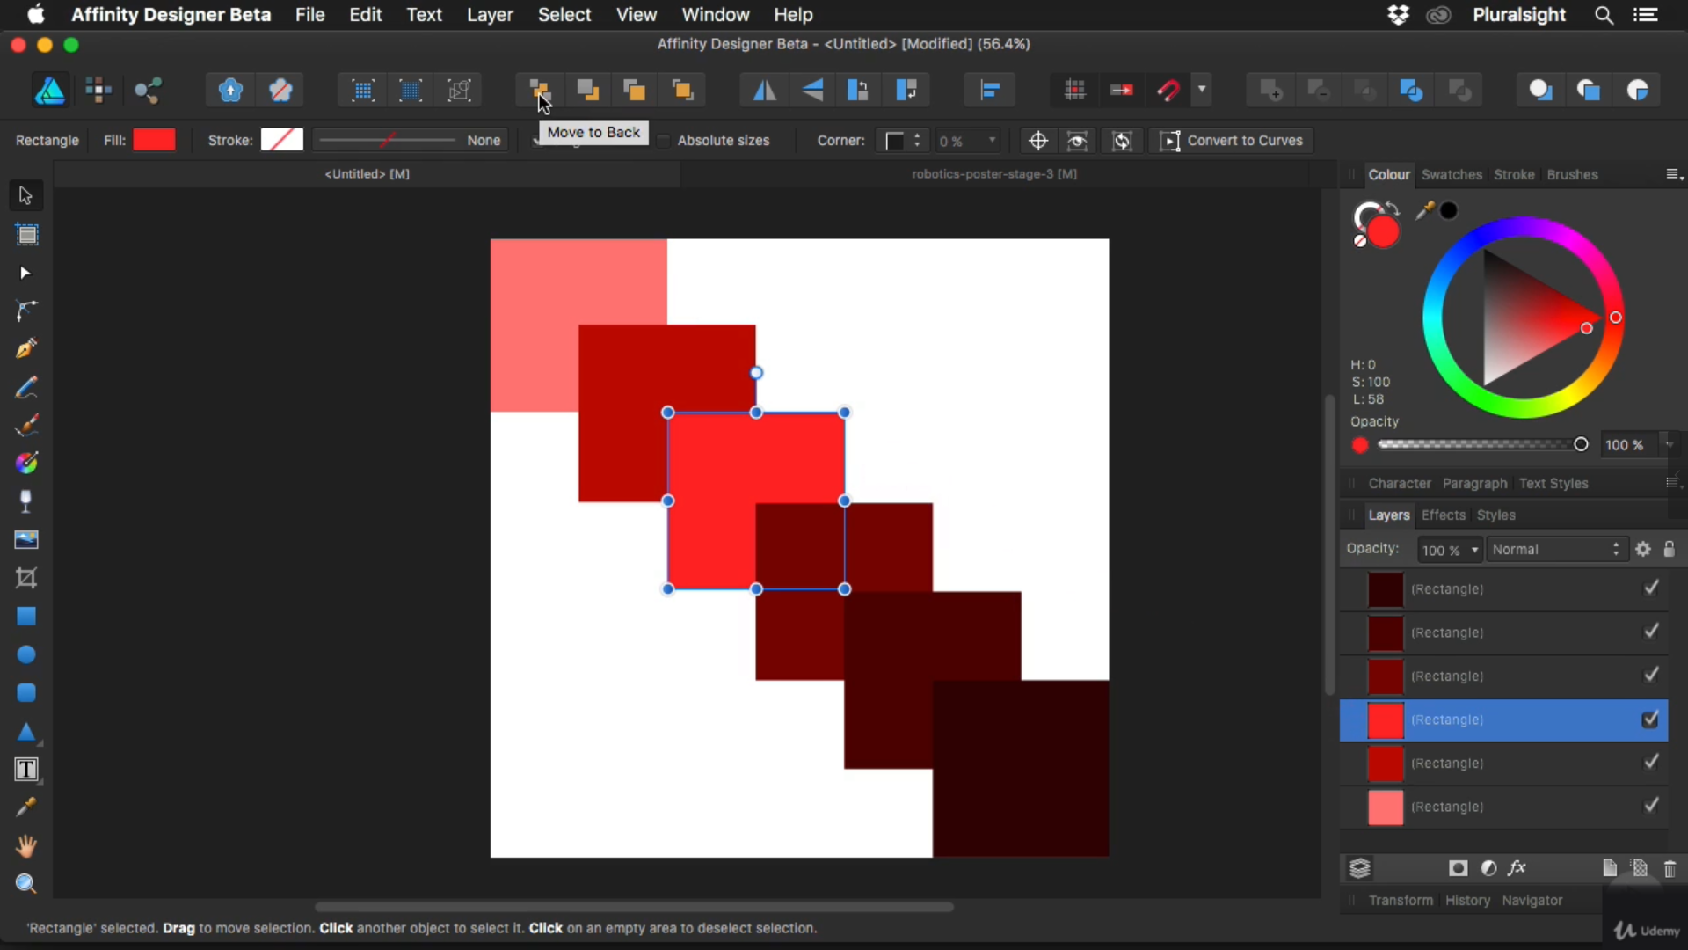The height and width of the screenshot is (950, 1688).
Task: Switch to robotics-poster-stage-3 document tab
Action: 994,174
